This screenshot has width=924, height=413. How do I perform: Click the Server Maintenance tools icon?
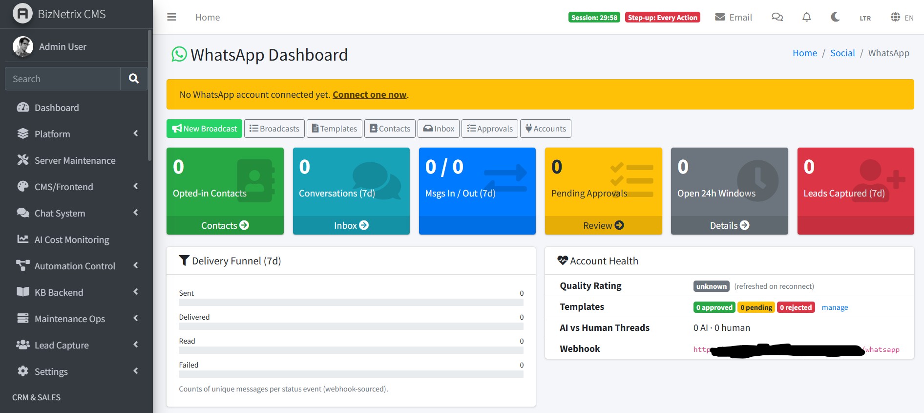tap(23, 160)
